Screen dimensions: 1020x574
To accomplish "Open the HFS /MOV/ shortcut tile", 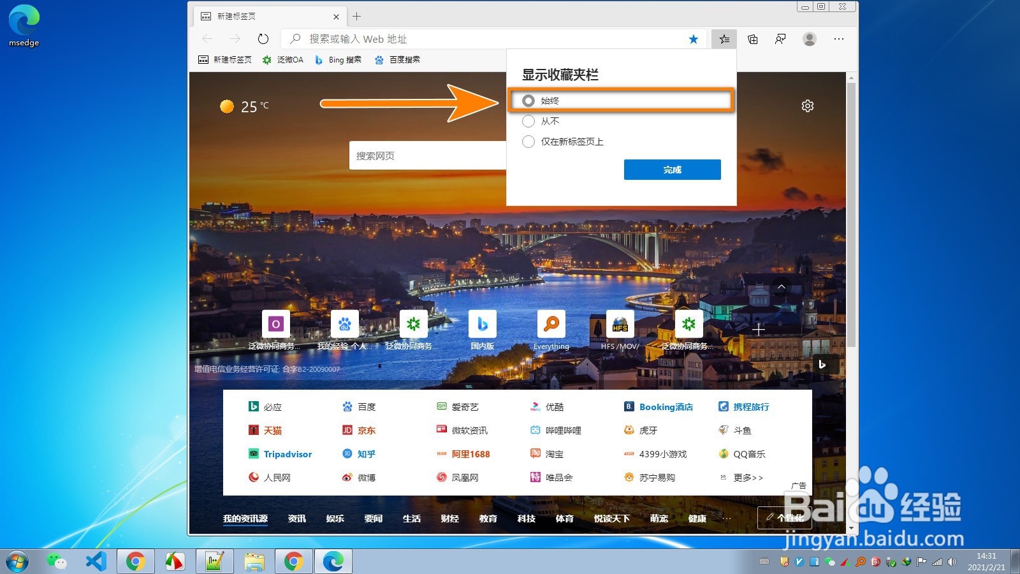I will coord(619,324).
